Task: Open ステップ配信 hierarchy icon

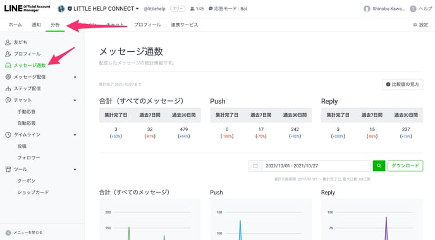Action: click(x=8, y=88)
